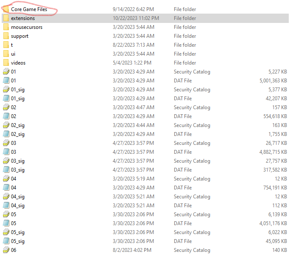Click the 02_sig DAT File icon
Image resolution: width=307 pixels, height=254 pixels.
[x=6, y=134]
